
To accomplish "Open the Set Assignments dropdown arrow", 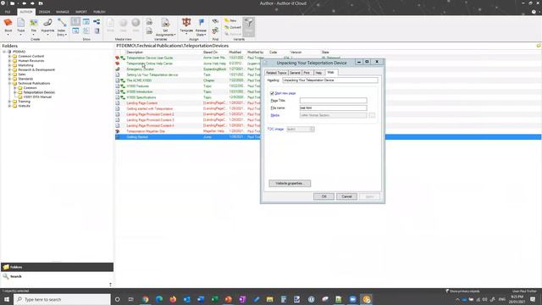I will (x=175, y=35).
